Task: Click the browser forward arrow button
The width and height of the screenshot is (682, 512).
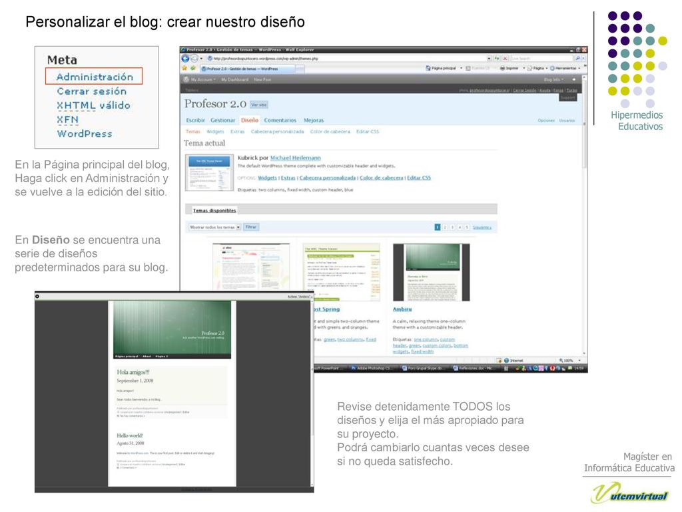Action: [x=194, y=59]
